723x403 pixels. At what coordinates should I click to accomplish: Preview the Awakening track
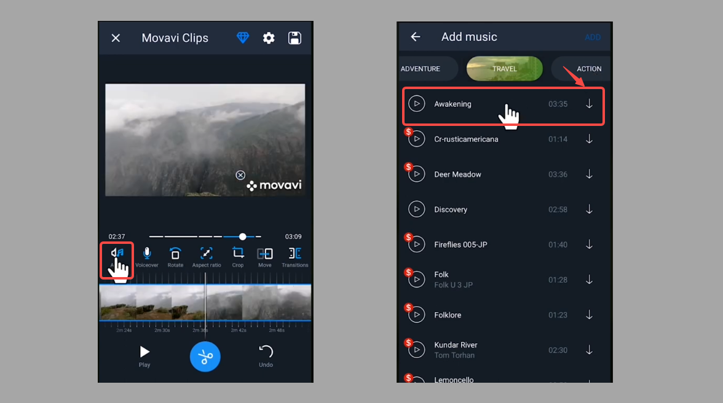point(416,104)
